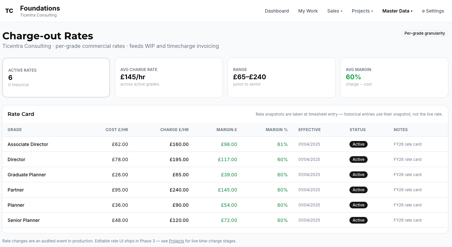452x247 pixels.
Task: Open the Avg Margin 60% card
Action: click(x=394, y=78)
